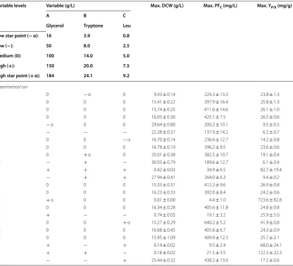Click yield value '68.0 ± 24.1'
The width and height of the screenshot is (293, 266).
[x=271, y=245]
